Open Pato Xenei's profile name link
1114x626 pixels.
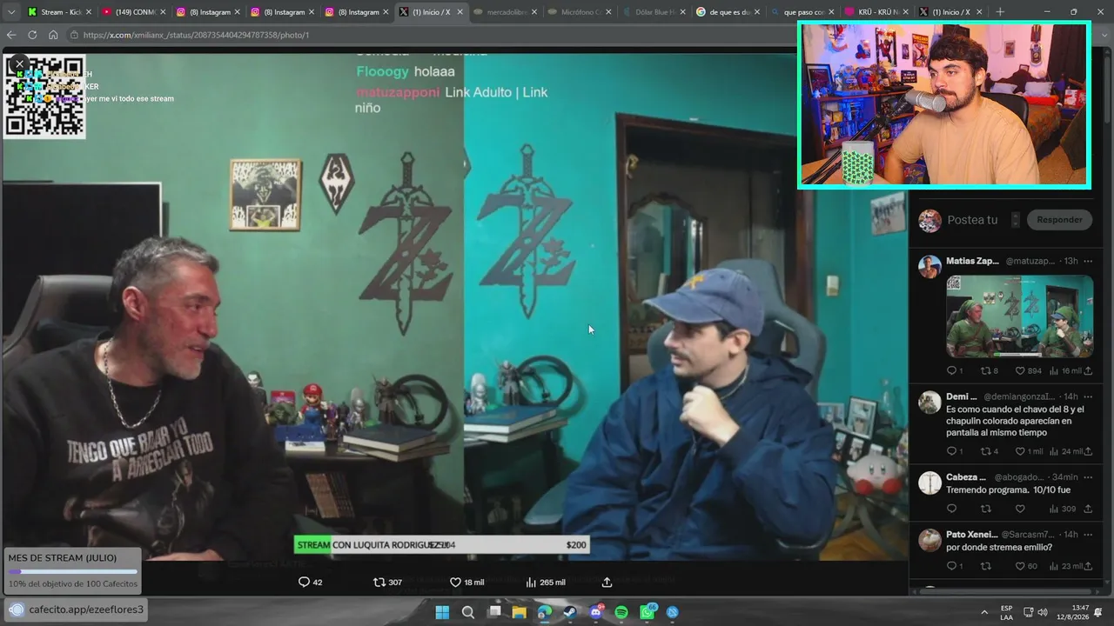970,534
